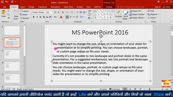Expand the Select dropdown

point(152,18)
